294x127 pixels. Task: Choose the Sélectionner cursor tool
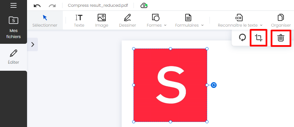point(45,21)
